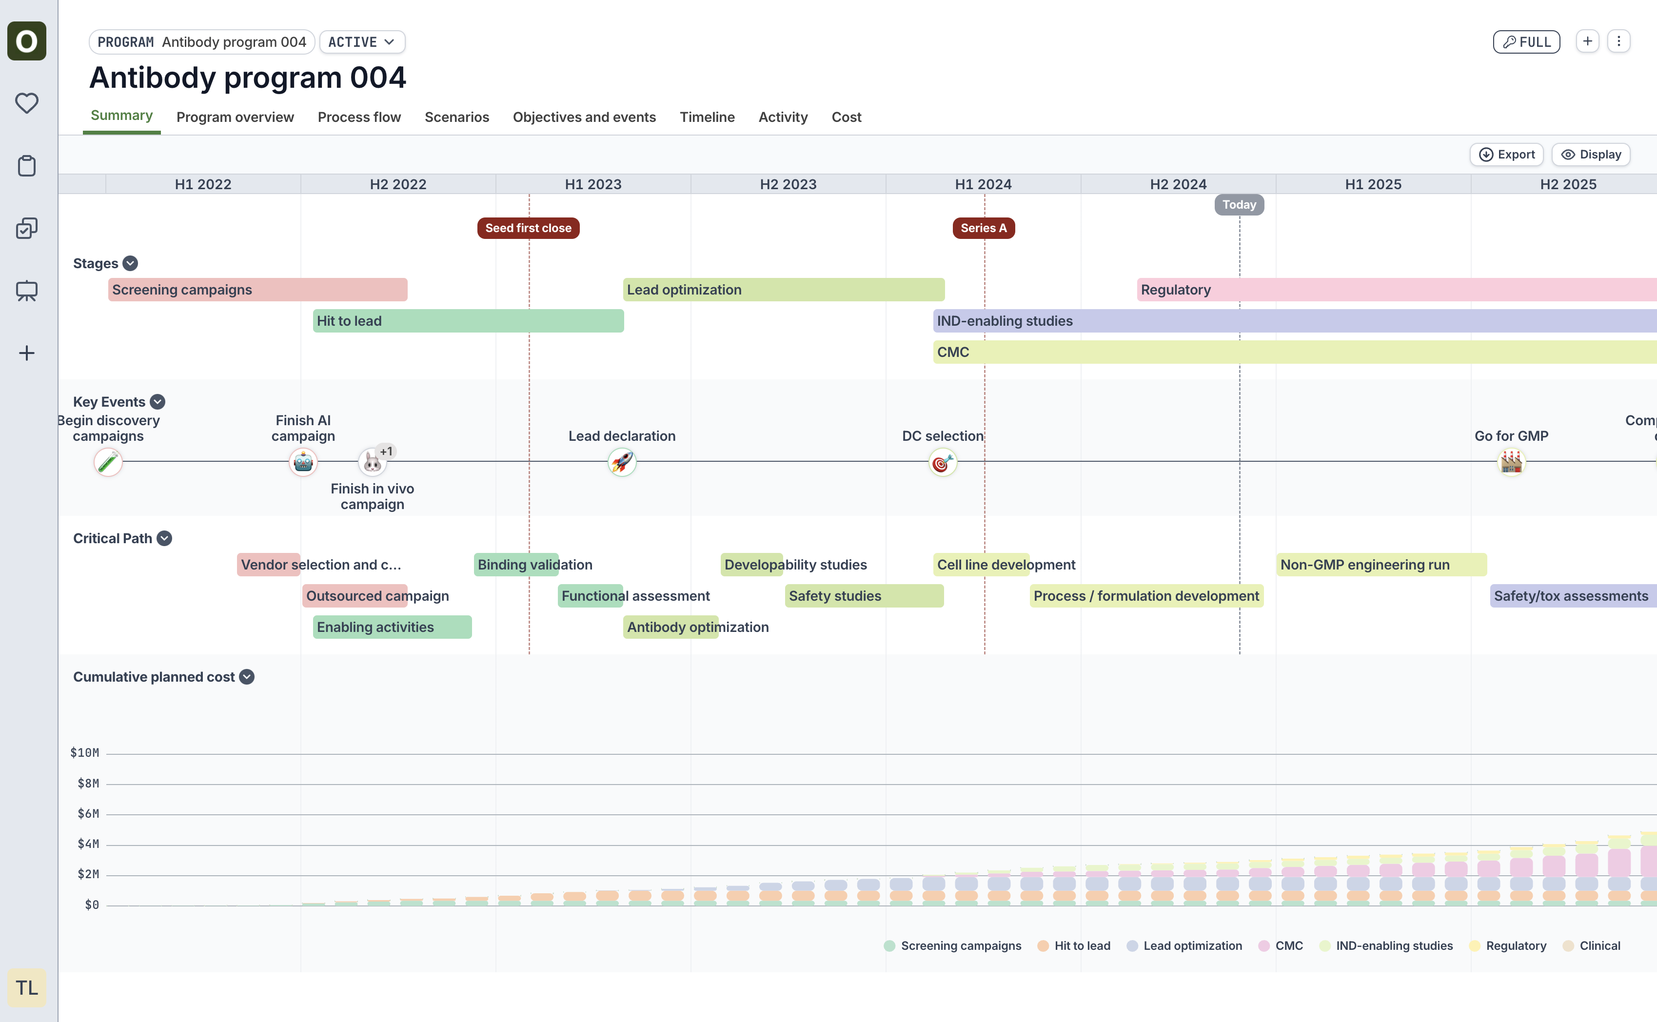Click the FULL access button
The image size is (1657, 1022).
(1526, 42)
